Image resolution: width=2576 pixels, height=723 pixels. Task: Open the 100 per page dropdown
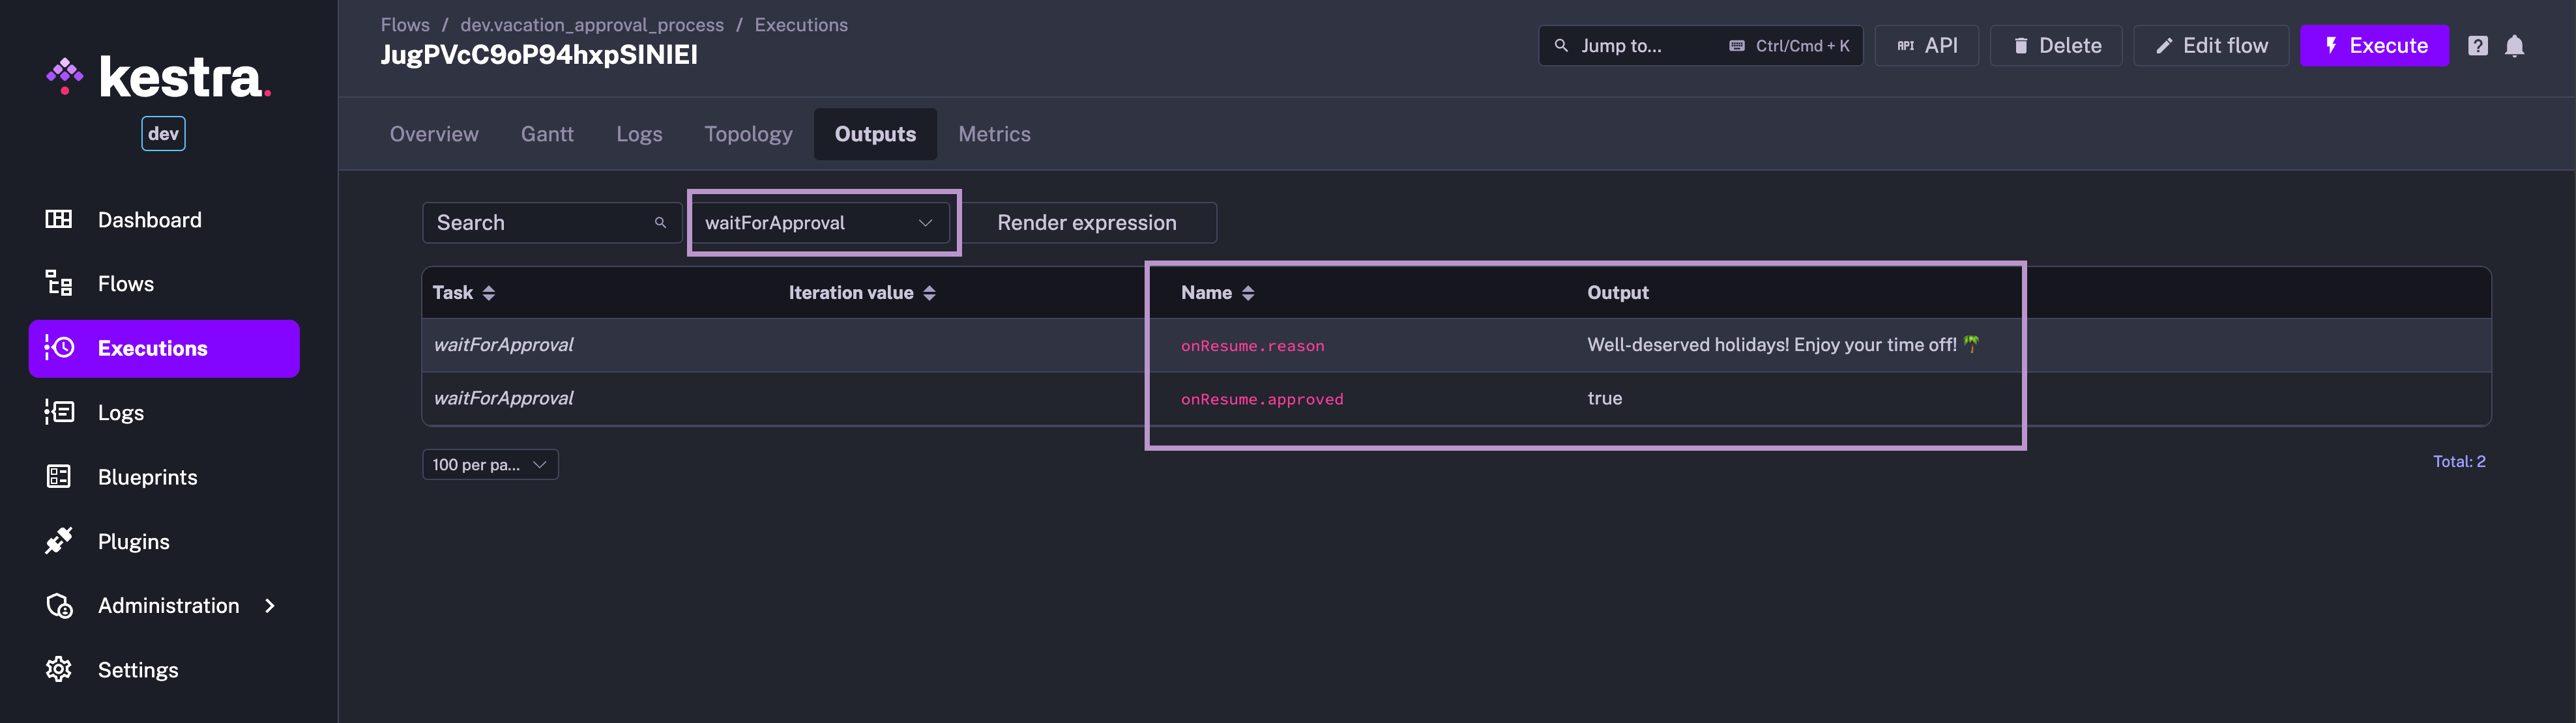coord(490,464)
